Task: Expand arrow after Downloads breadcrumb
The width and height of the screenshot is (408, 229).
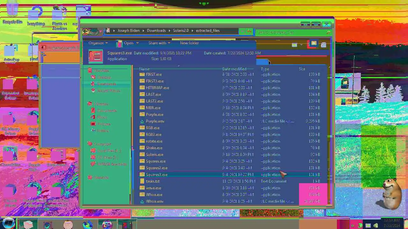Action: tap(169, 31)
